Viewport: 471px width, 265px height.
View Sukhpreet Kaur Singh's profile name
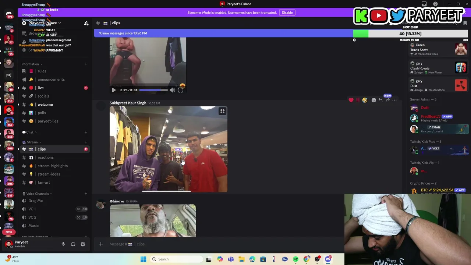(128, 103)
